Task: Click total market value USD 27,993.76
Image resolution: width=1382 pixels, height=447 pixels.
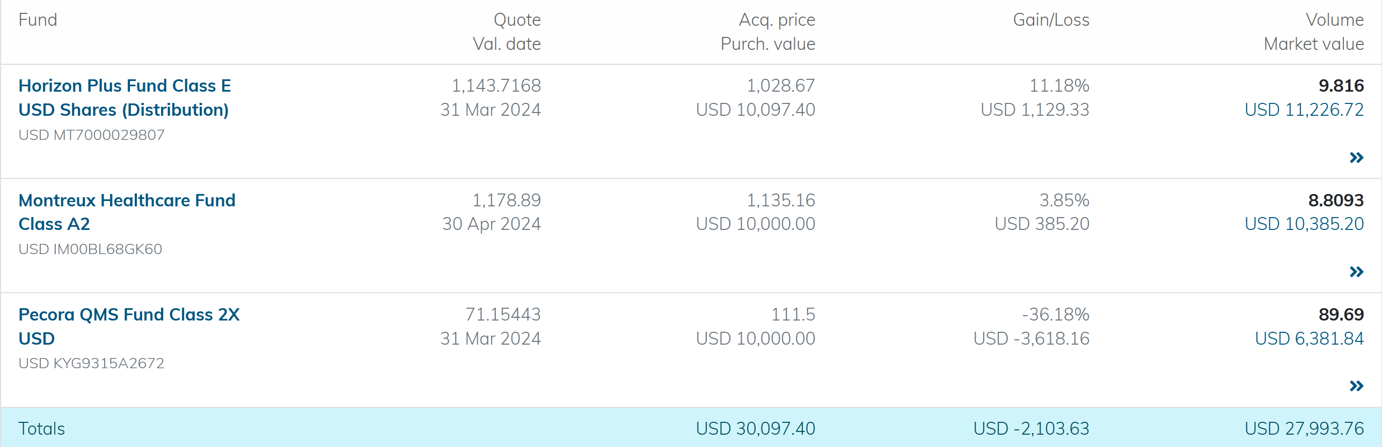Action: [1304, 429]
